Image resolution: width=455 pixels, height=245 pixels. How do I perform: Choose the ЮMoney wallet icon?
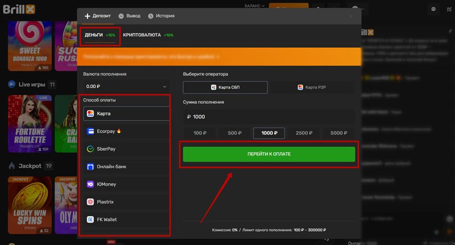click(x=90, y=184)
